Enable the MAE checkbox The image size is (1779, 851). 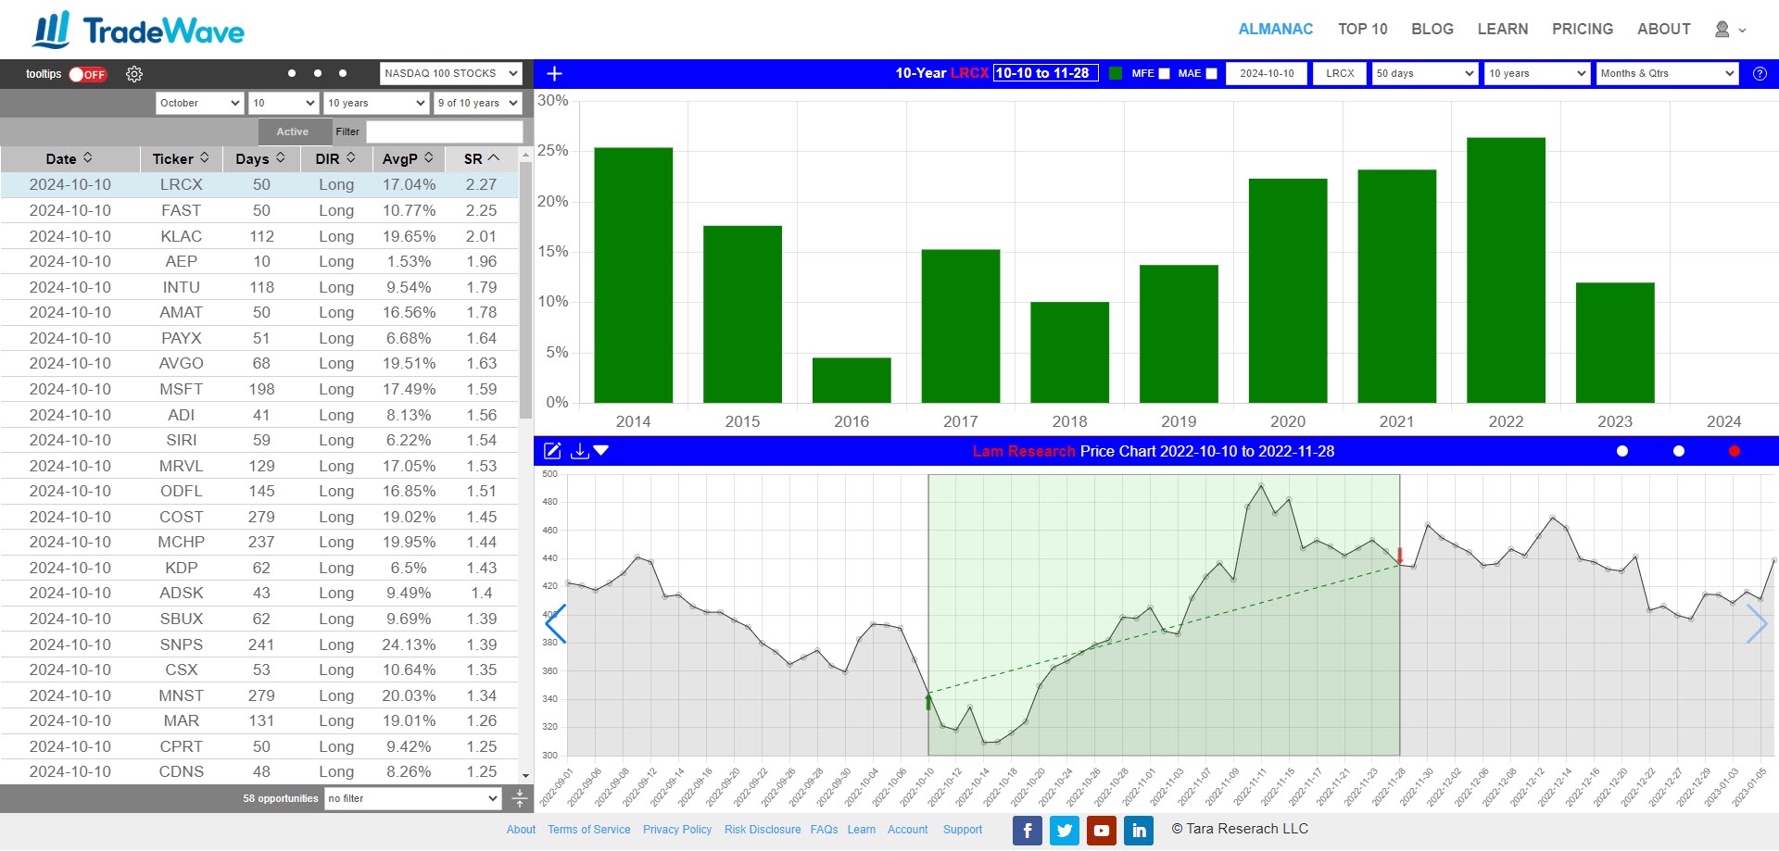coord(1211,74)
